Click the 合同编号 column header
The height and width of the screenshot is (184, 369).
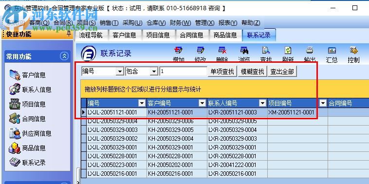pos(348,103)
